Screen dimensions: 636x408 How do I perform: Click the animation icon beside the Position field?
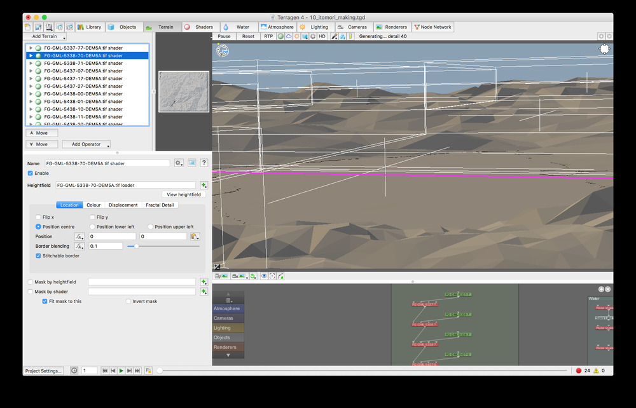pos(79,236)
